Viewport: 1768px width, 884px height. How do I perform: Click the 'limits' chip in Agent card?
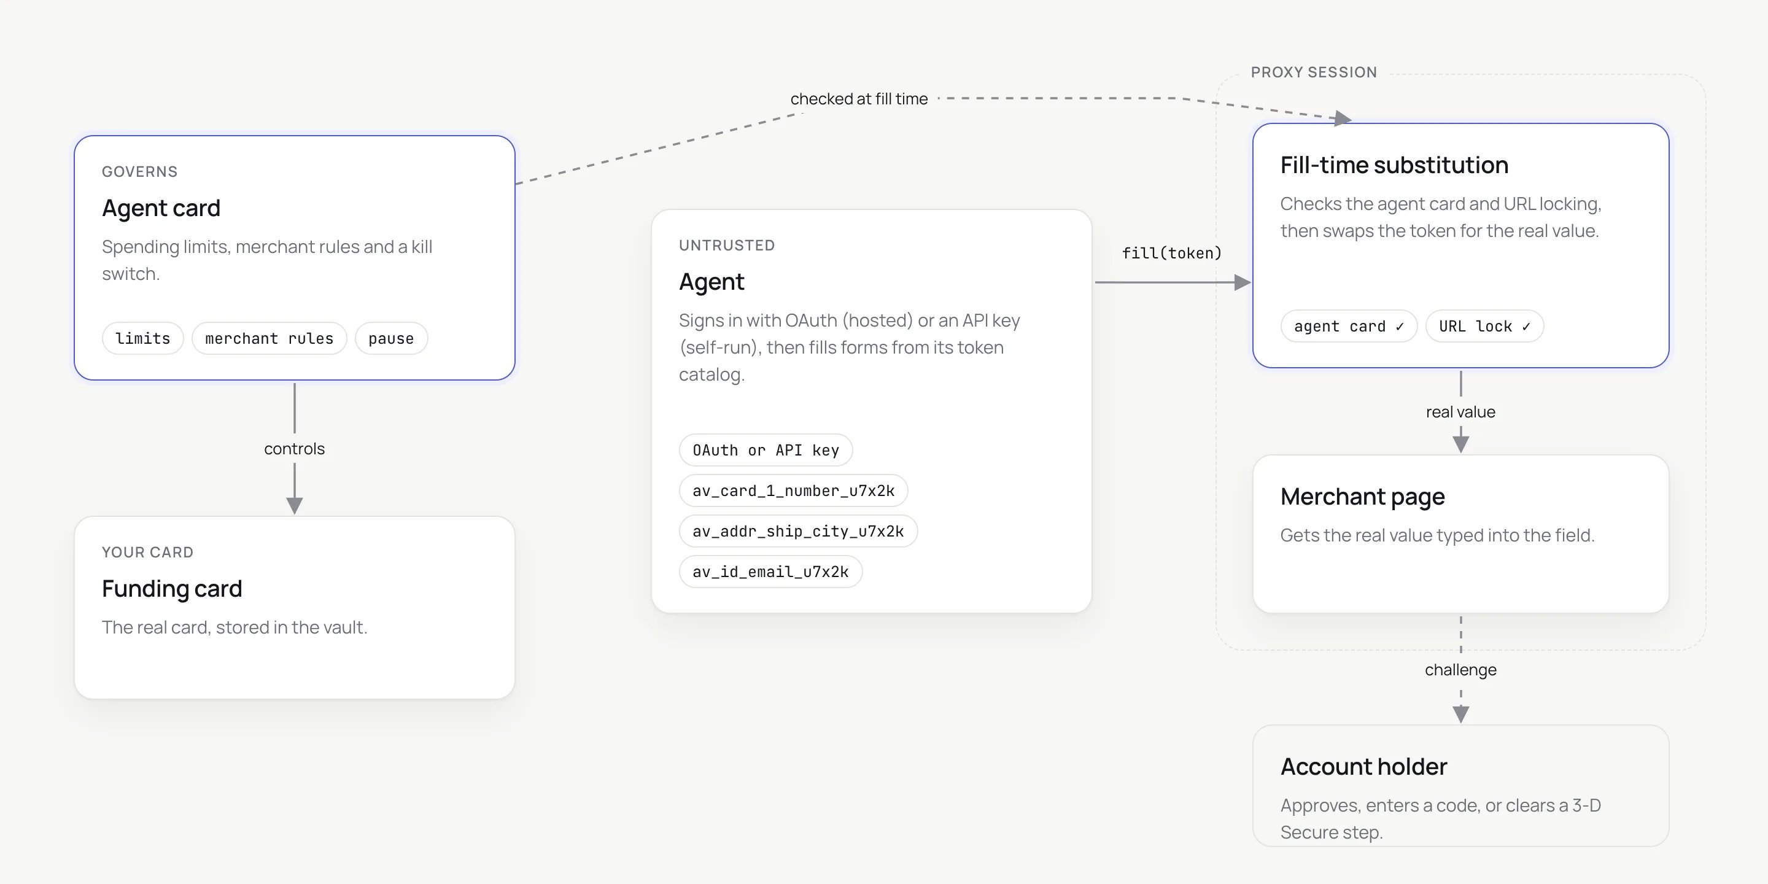pos(143,338)
